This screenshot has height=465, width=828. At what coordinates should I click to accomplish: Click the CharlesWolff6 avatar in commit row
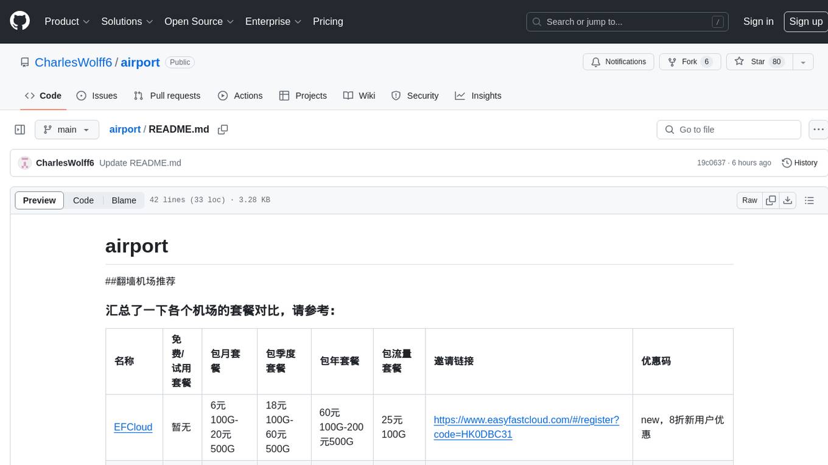pyautogui.click(x=25, y=163)
